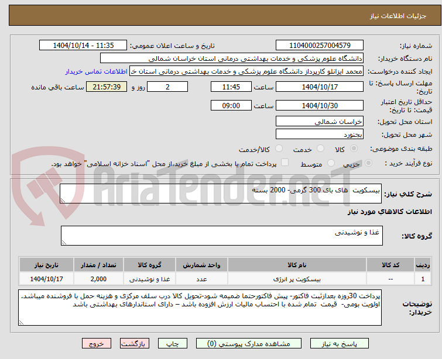Viewport: 442px width, 359px height.
Task: Click the request creator name field
Action: click(246, 71)
